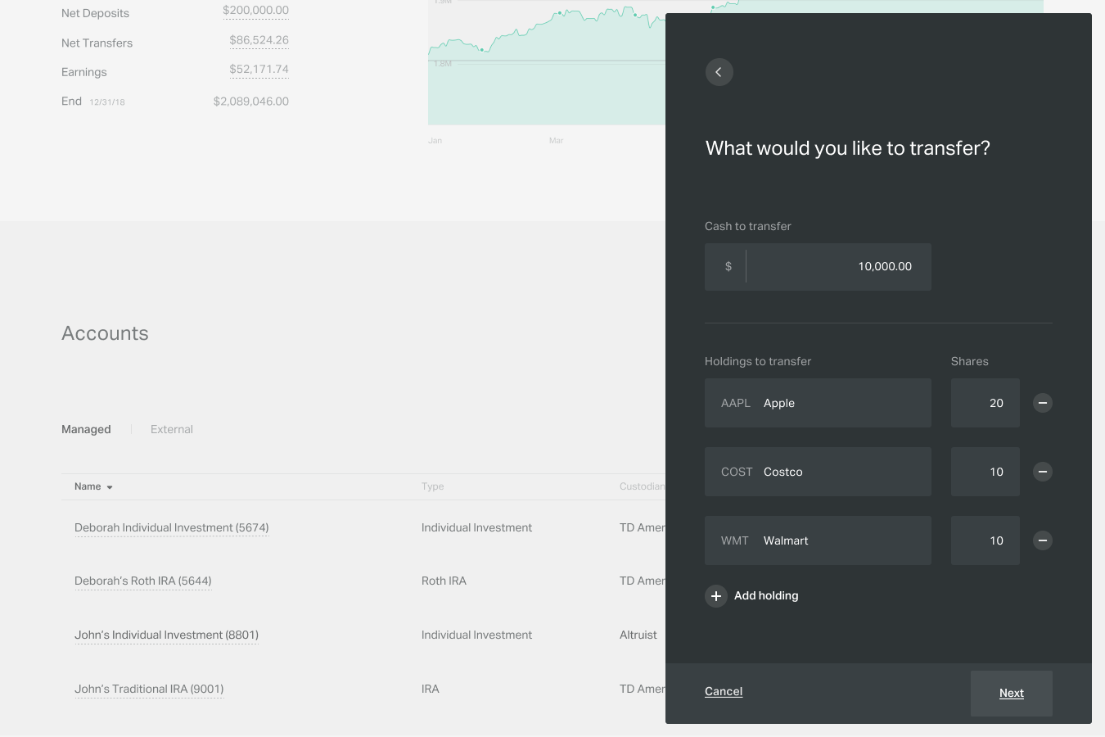Remove the Apple holding row

click(1042, 403)
